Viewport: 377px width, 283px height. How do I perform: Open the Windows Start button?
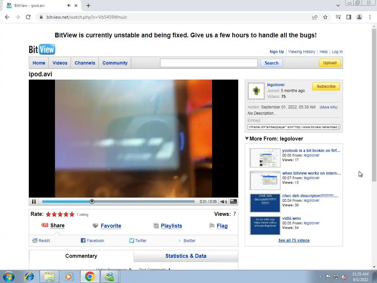point(9,276)
